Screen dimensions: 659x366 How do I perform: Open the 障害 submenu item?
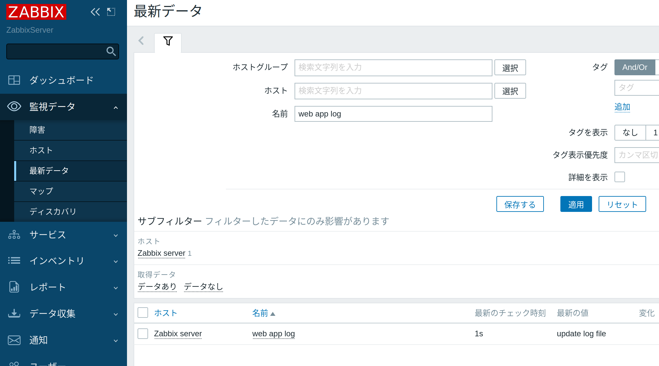pos(37,130)
